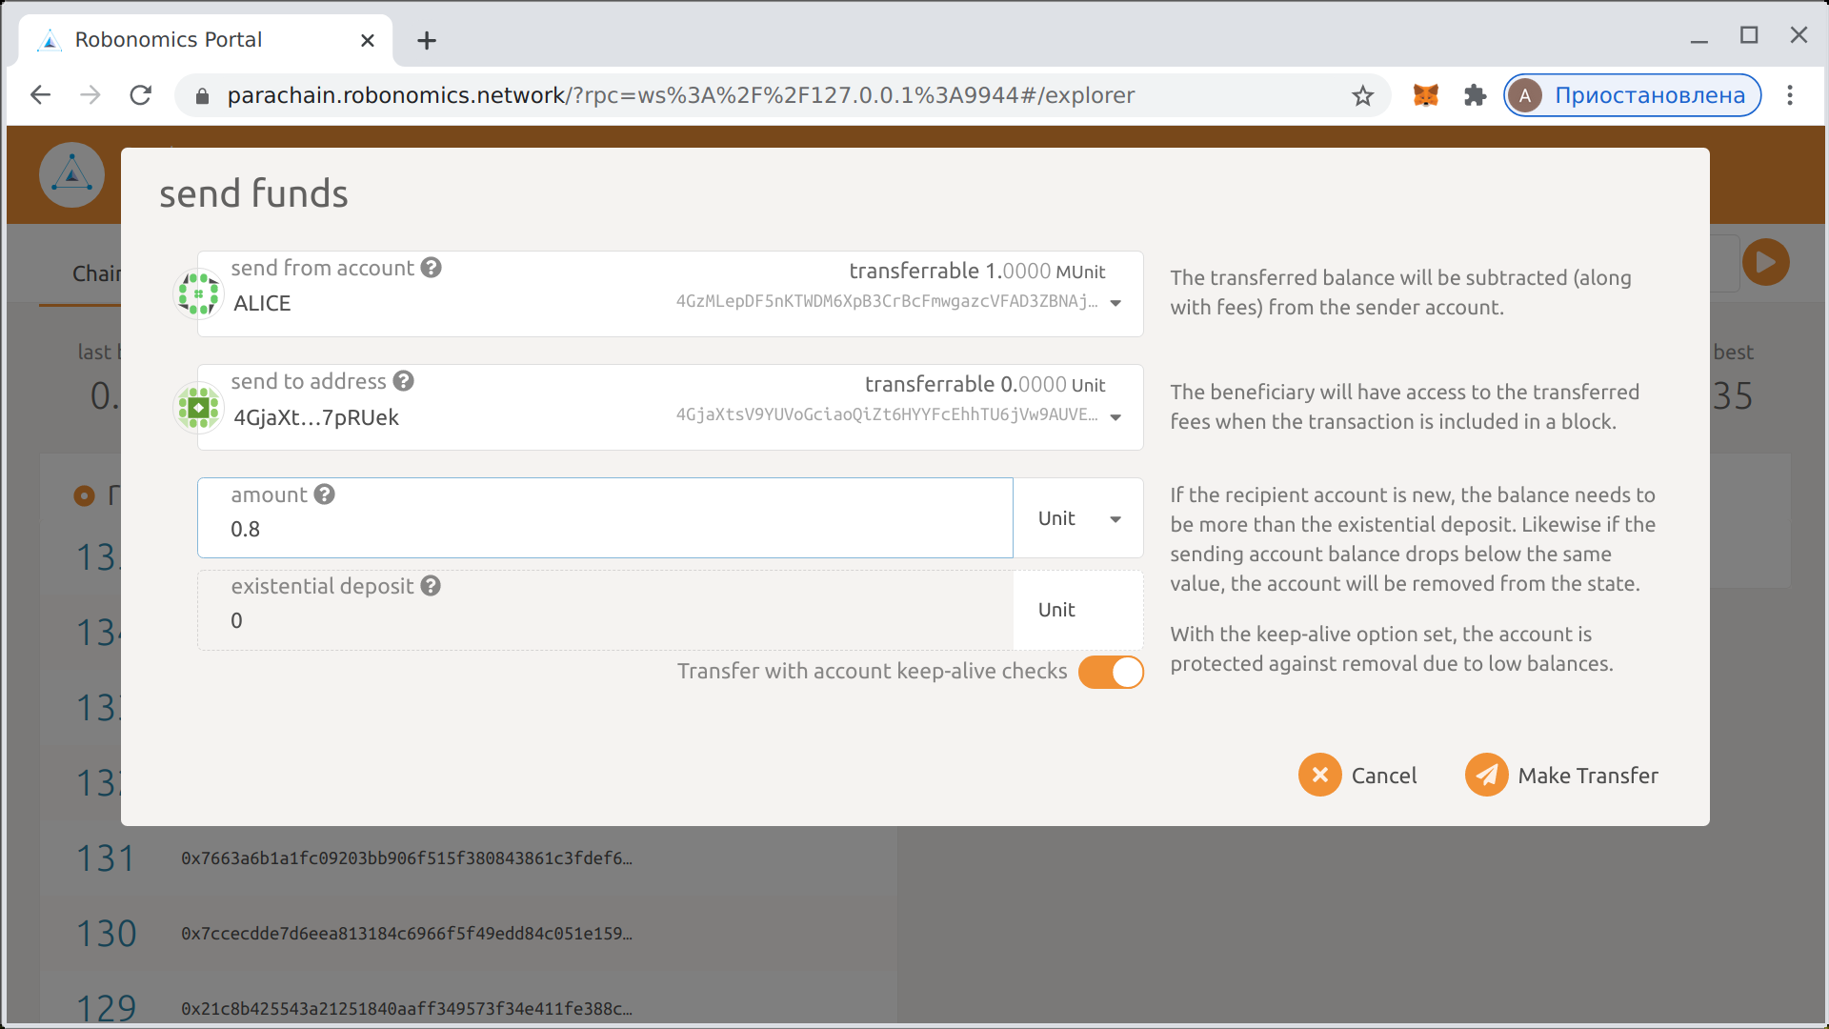1829x1029 pixels.
Task: Click the transferrable 0.0000 Unit balance
Action: click(x=985, y=385)
